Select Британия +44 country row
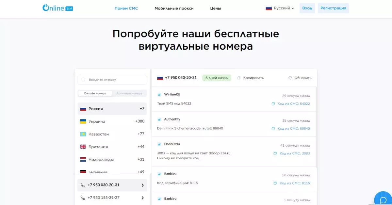The height and width of the screenshot is (205, 392). pos(112,147)
